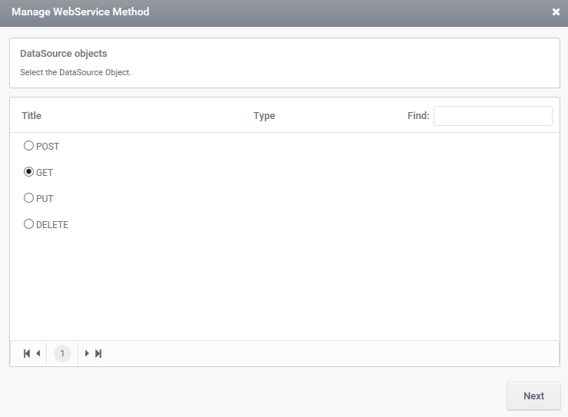Click the Type column header
Viewport: 568px width, 417px height.
click(264, 116)
